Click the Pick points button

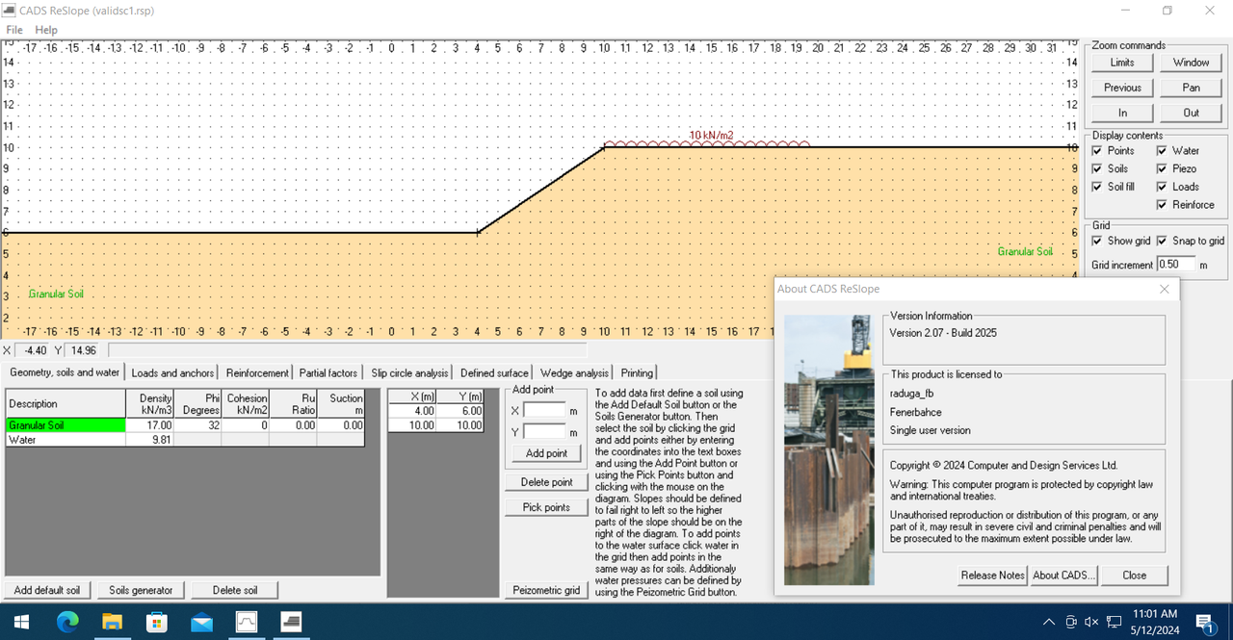(546, 507)
